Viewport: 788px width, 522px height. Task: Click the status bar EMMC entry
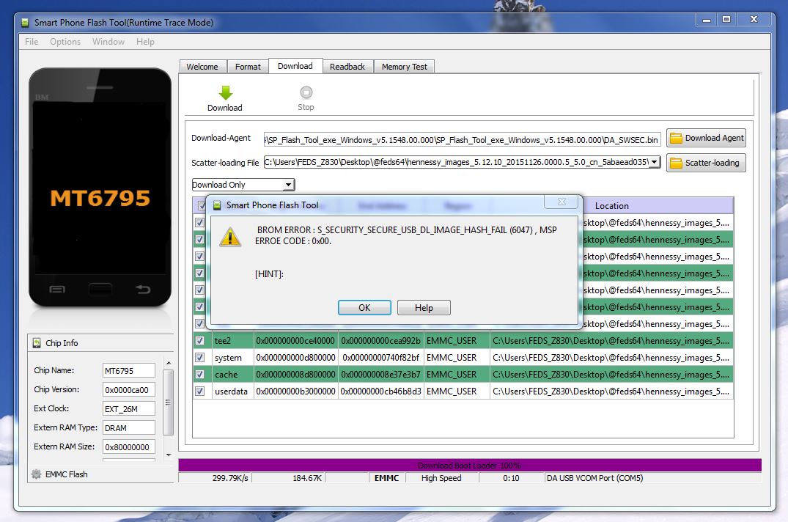pyautogui.click(x=386, y=478)
